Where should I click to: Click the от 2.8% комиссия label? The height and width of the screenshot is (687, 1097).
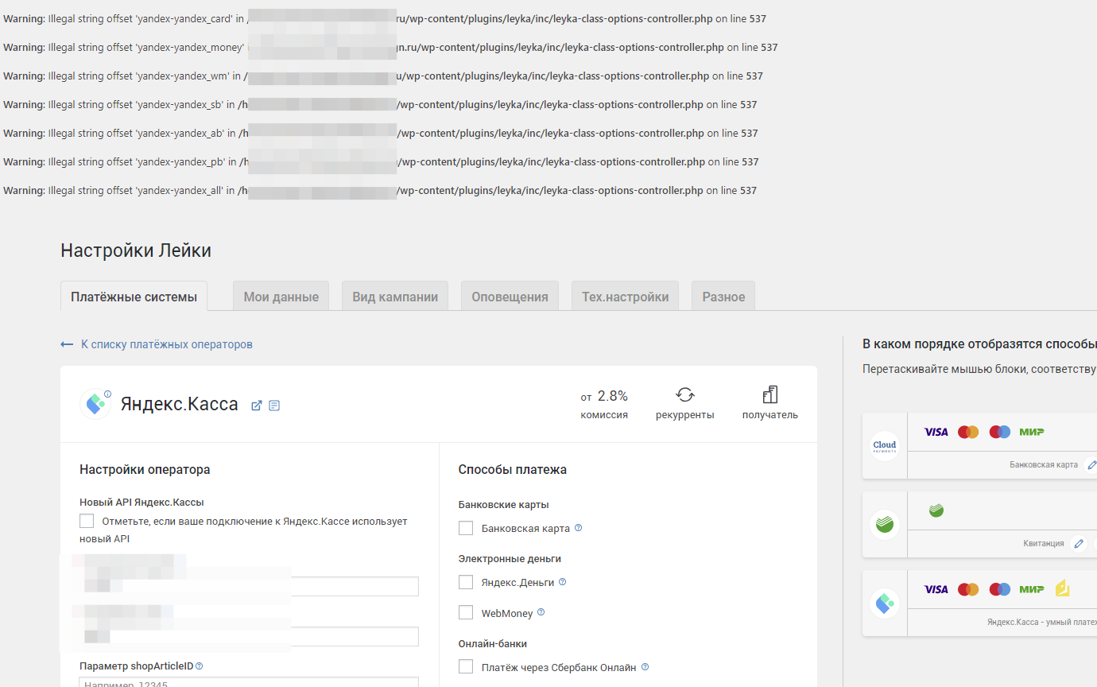[x=604, y=404]
